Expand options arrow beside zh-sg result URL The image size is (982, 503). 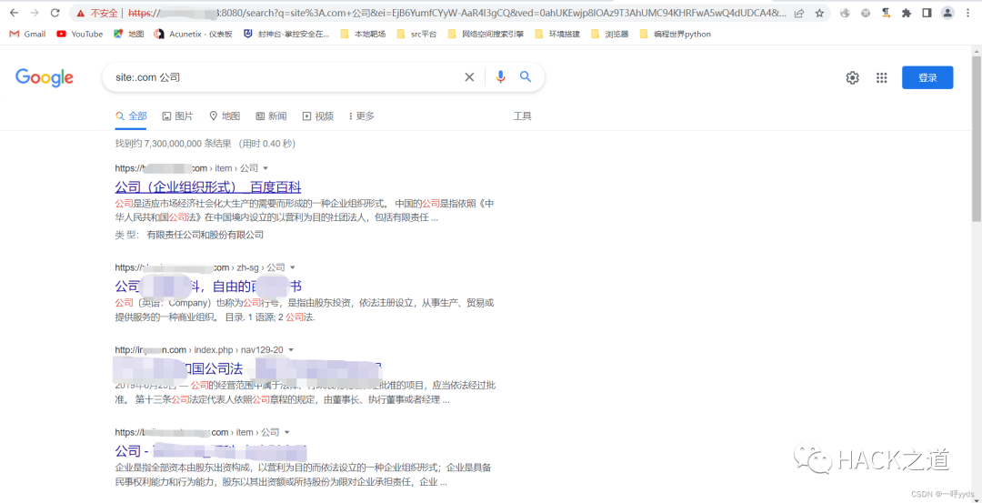292,267
